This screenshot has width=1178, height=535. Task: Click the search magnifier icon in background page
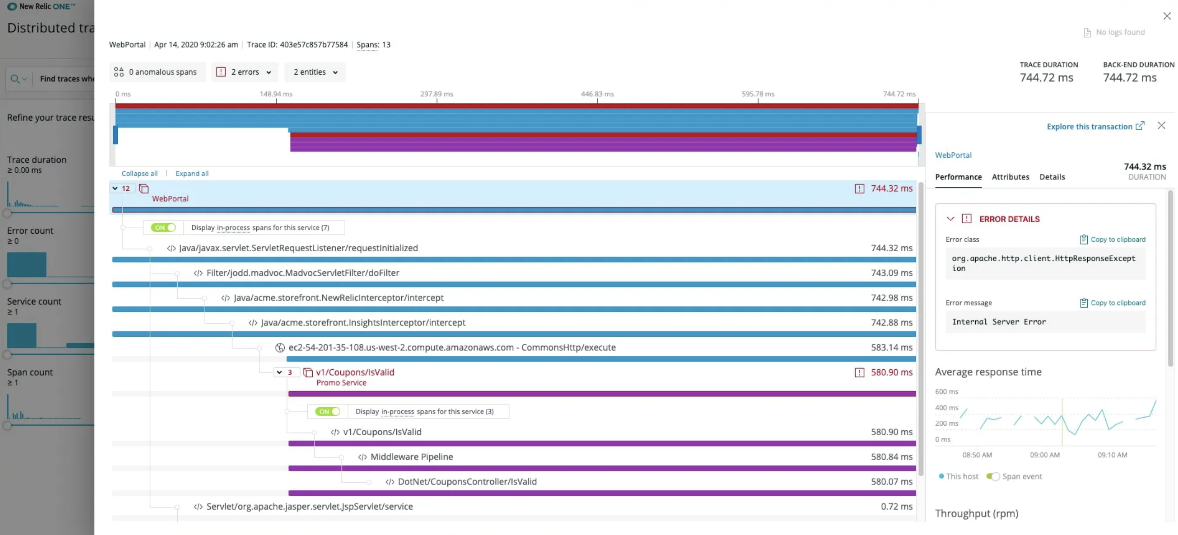[15, 78]
